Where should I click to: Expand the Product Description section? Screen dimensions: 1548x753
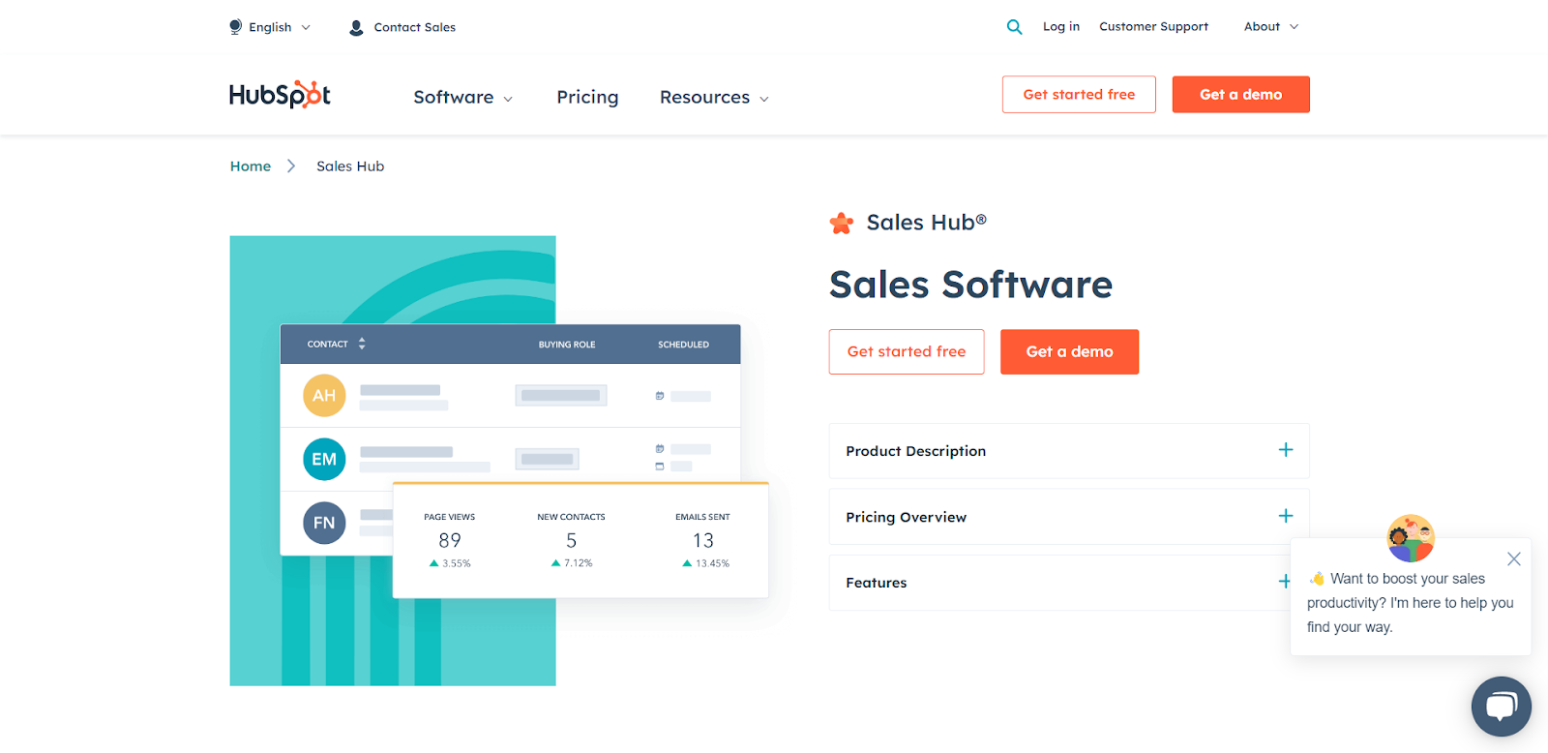1069,451
